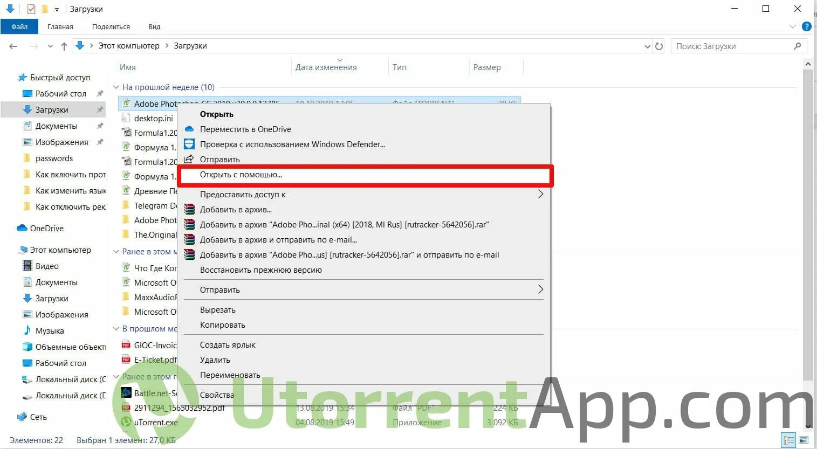This screenshot has width=817, height=449.
Task: Click the OneDrive cloud icon in menu
Action: click(189, 129)
